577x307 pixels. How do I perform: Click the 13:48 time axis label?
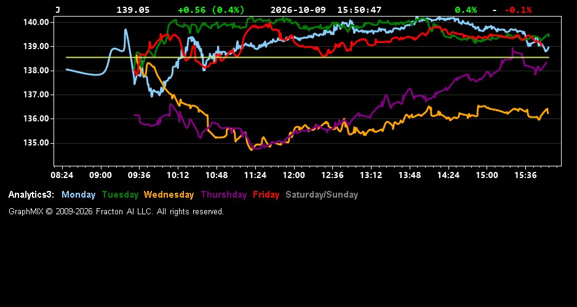click(x=410, y=175)
